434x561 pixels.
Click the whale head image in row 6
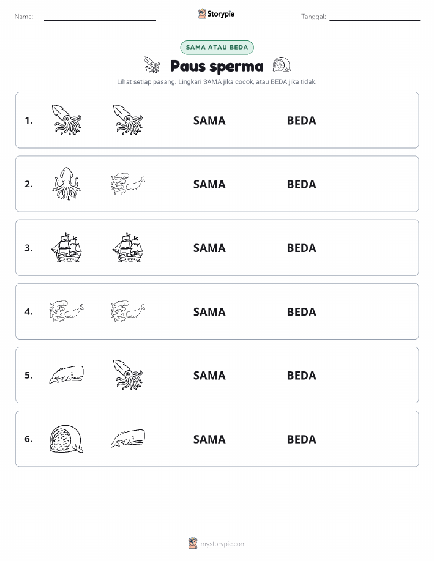[66, 439]
